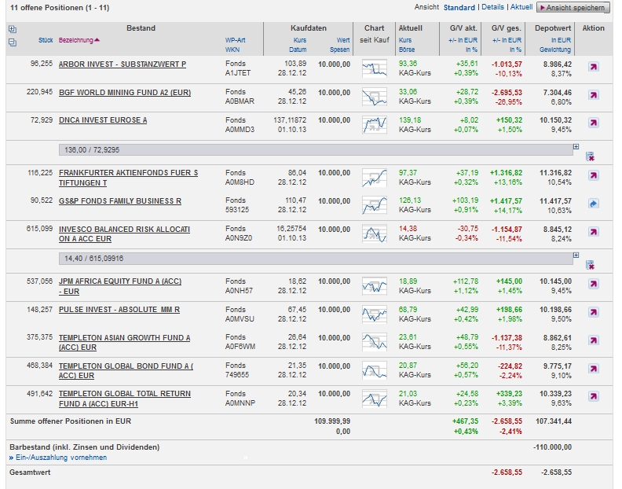622x489 pixels.
Task: Expand all positions with the top-left plus icon
Action: click(12, 29)
